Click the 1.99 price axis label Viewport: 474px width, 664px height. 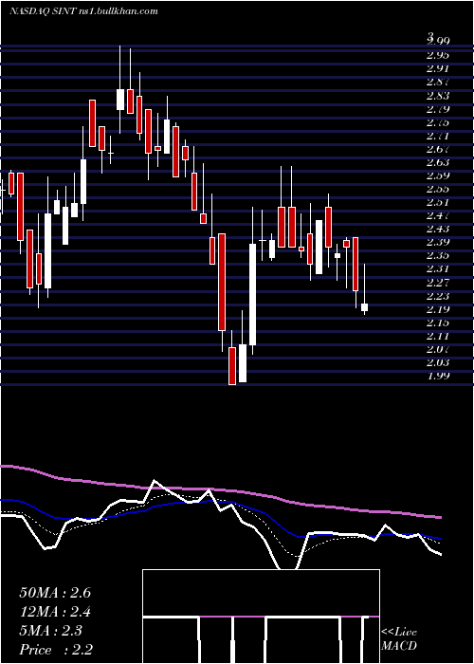point(438,376)
